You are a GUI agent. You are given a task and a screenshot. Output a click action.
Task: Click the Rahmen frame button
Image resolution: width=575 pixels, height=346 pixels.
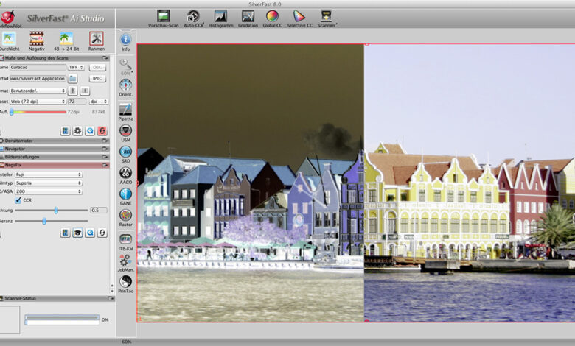click(x=97, y=38)
